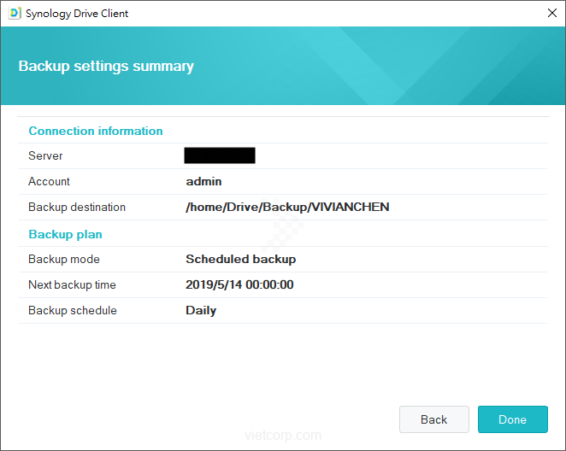The width and height of the screenshot is (566, 451).
Task: Click the blacked-out server address value
Action: [x=220, y=155]
